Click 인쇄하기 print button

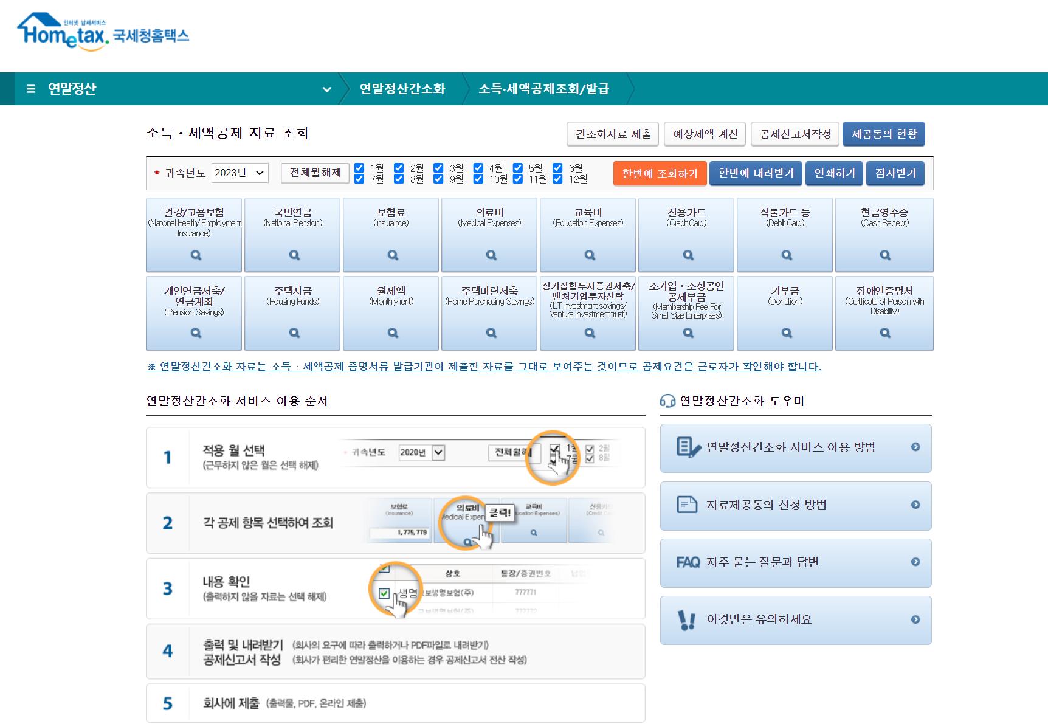click(x=835, y=173)
